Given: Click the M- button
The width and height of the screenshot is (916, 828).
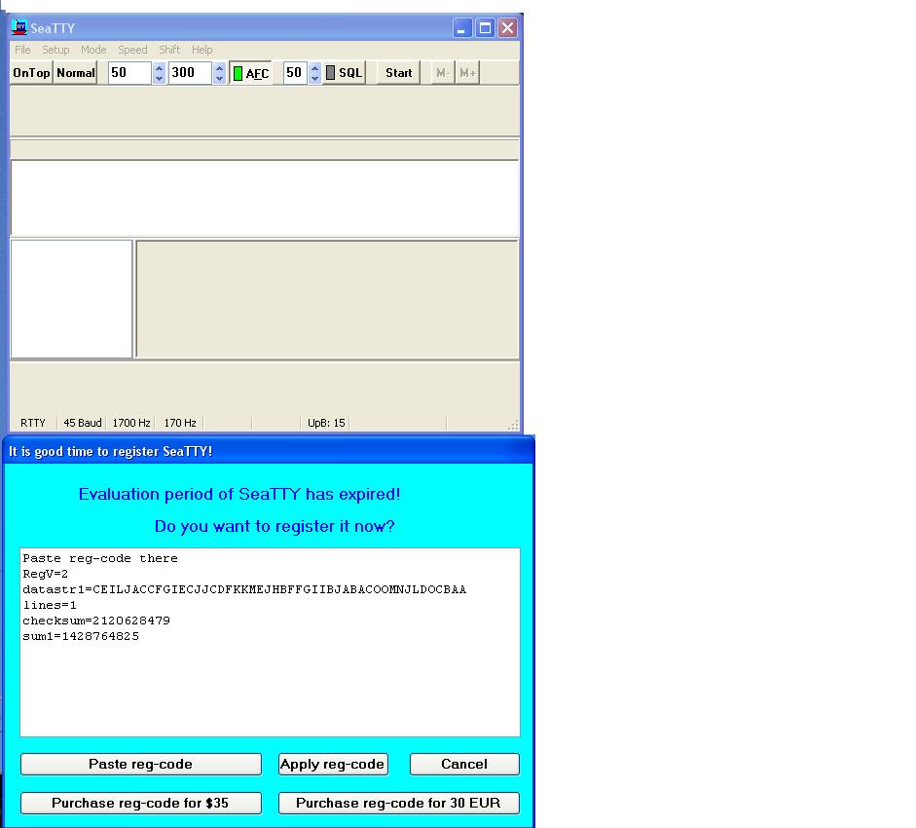Looking at the screenshot, I should pos(443,73).
